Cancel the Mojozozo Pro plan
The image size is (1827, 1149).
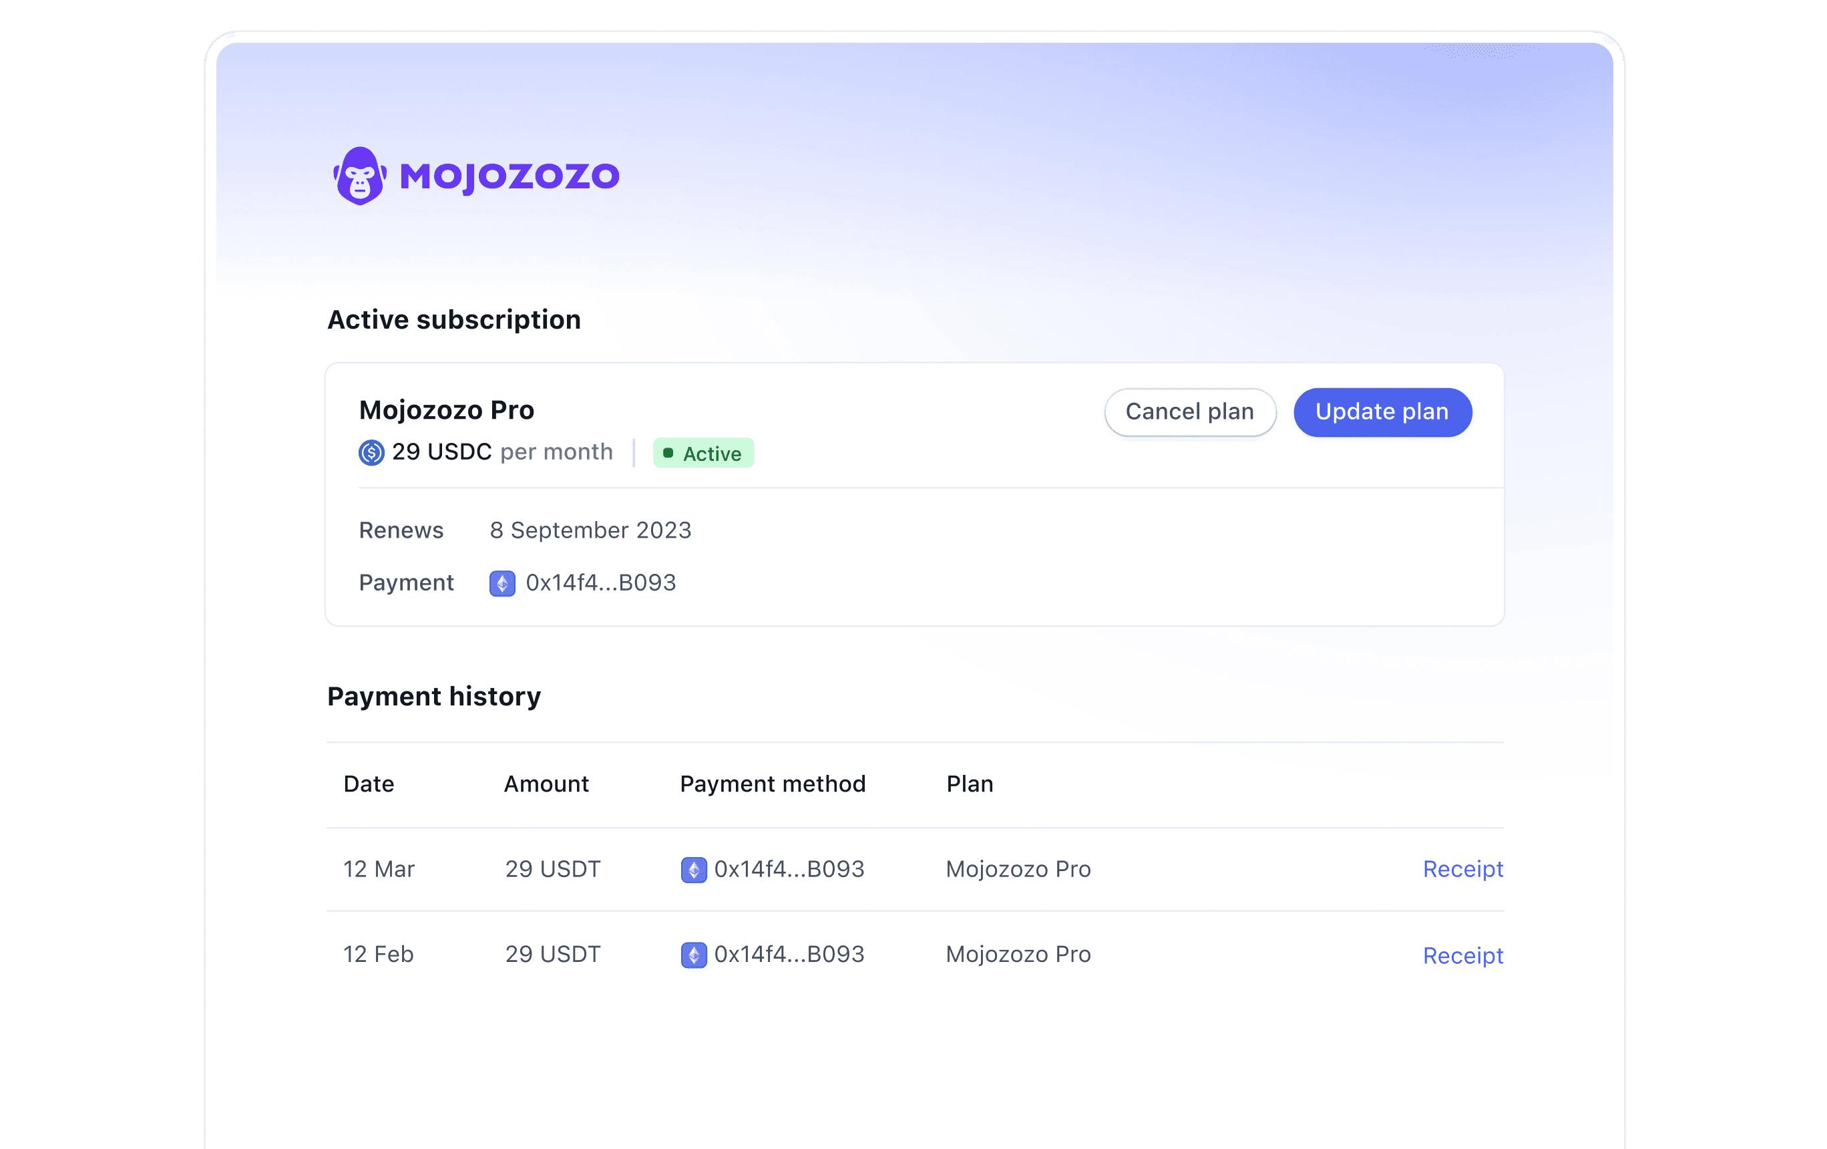tap(1190, 412)
